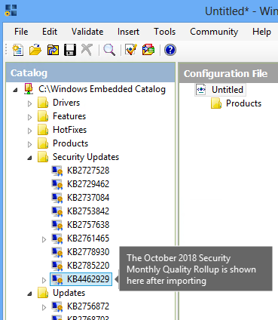
Task: Select the KB2757638 entry
Action: pyautogui.click(x=88, y=225)
